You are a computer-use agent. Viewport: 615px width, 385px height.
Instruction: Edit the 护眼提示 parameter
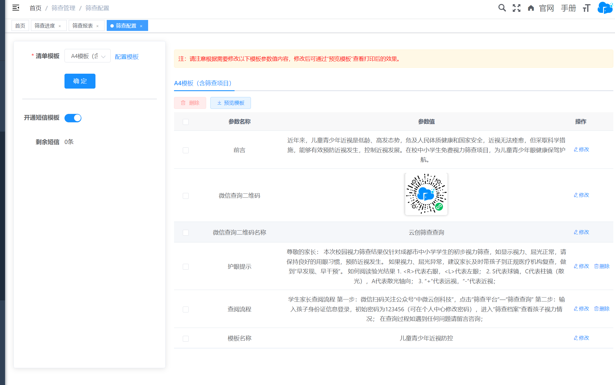pyautogui.click(x=581, y=266)
